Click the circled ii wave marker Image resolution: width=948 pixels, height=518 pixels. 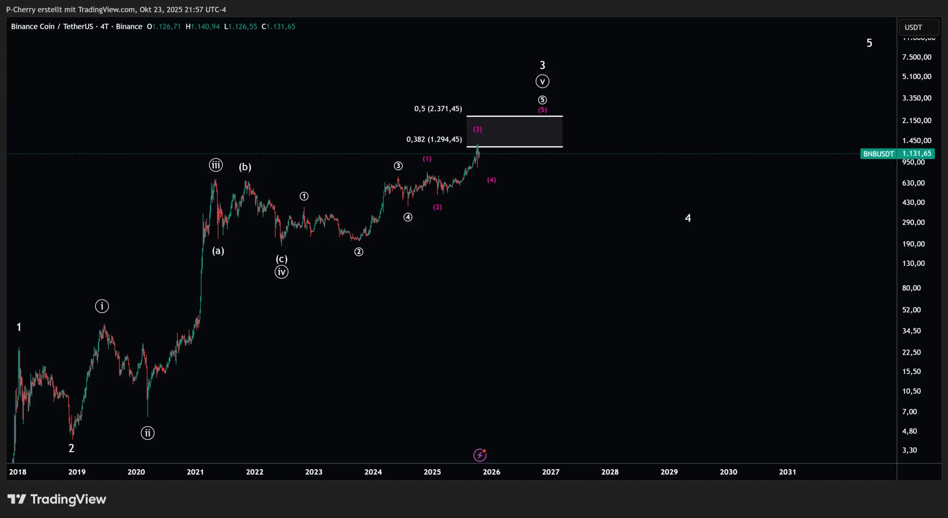pos(147,433)
